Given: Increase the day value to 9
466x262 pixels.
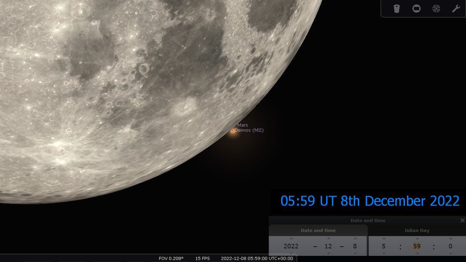Looking at the screenshot, I should [x=355, y=238].
